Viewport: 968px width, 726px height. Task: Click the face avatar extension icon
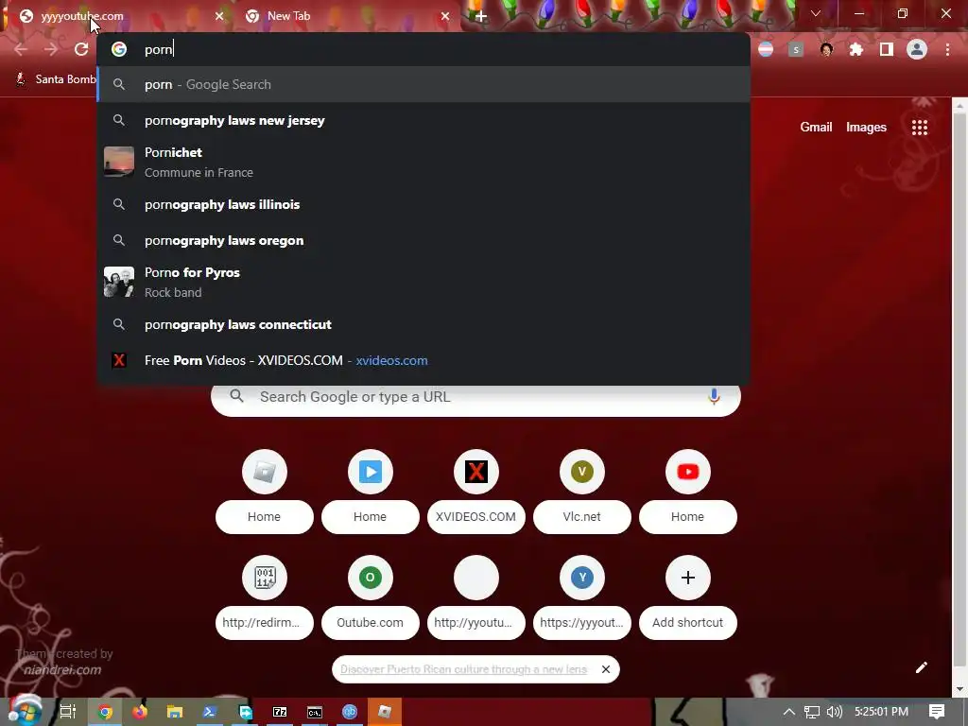tap(826, 49)
